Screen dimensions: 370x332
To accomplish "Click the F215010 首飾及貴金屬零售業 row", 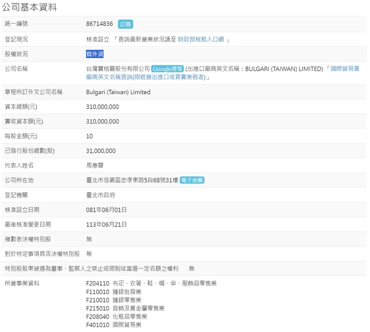I will (x=125, y=308).
